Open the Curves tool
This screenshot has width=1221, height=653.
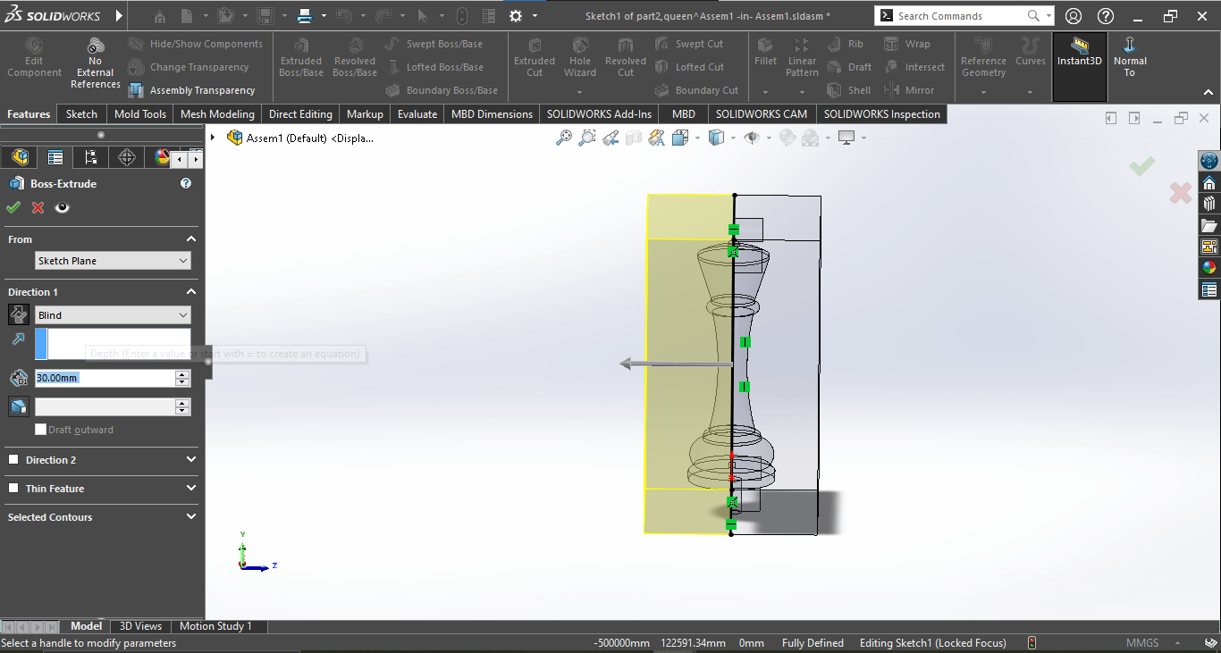(x=1031, y=53)
